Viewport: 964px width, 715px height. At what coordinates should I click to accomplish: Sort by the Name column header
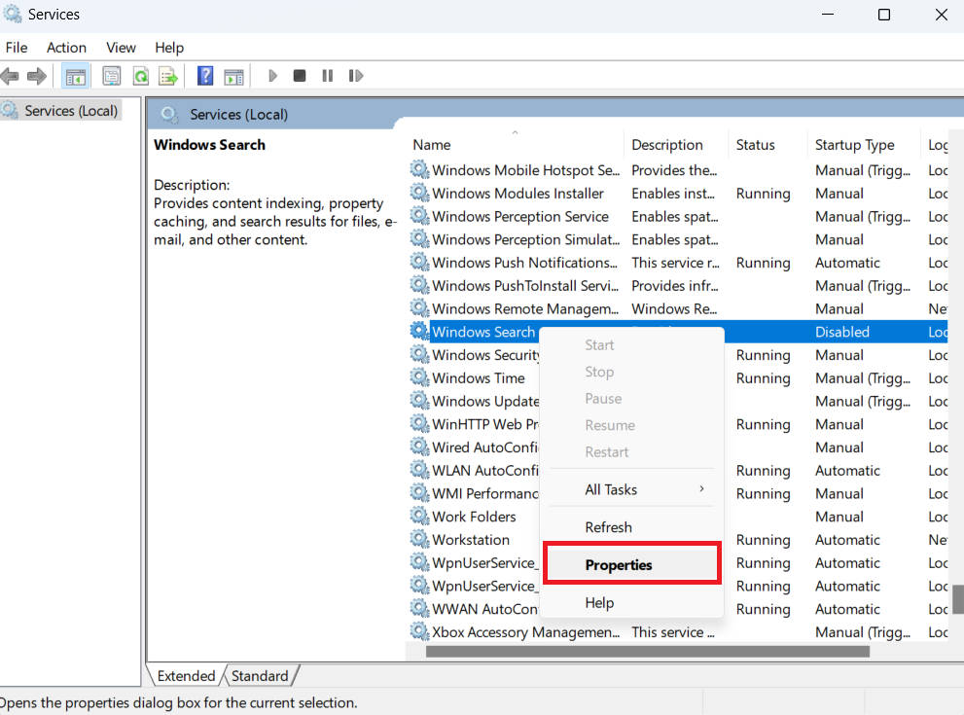tap(516, 145)
